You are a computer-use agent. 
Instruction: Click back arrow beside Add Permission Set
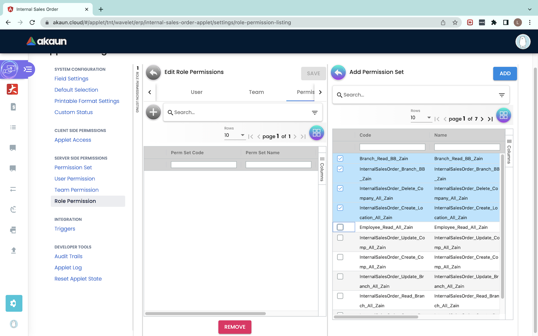pos(338,72)
